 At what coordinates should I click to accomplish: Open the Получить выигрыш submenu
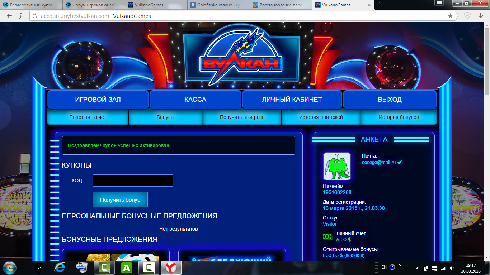pos(242,117)
